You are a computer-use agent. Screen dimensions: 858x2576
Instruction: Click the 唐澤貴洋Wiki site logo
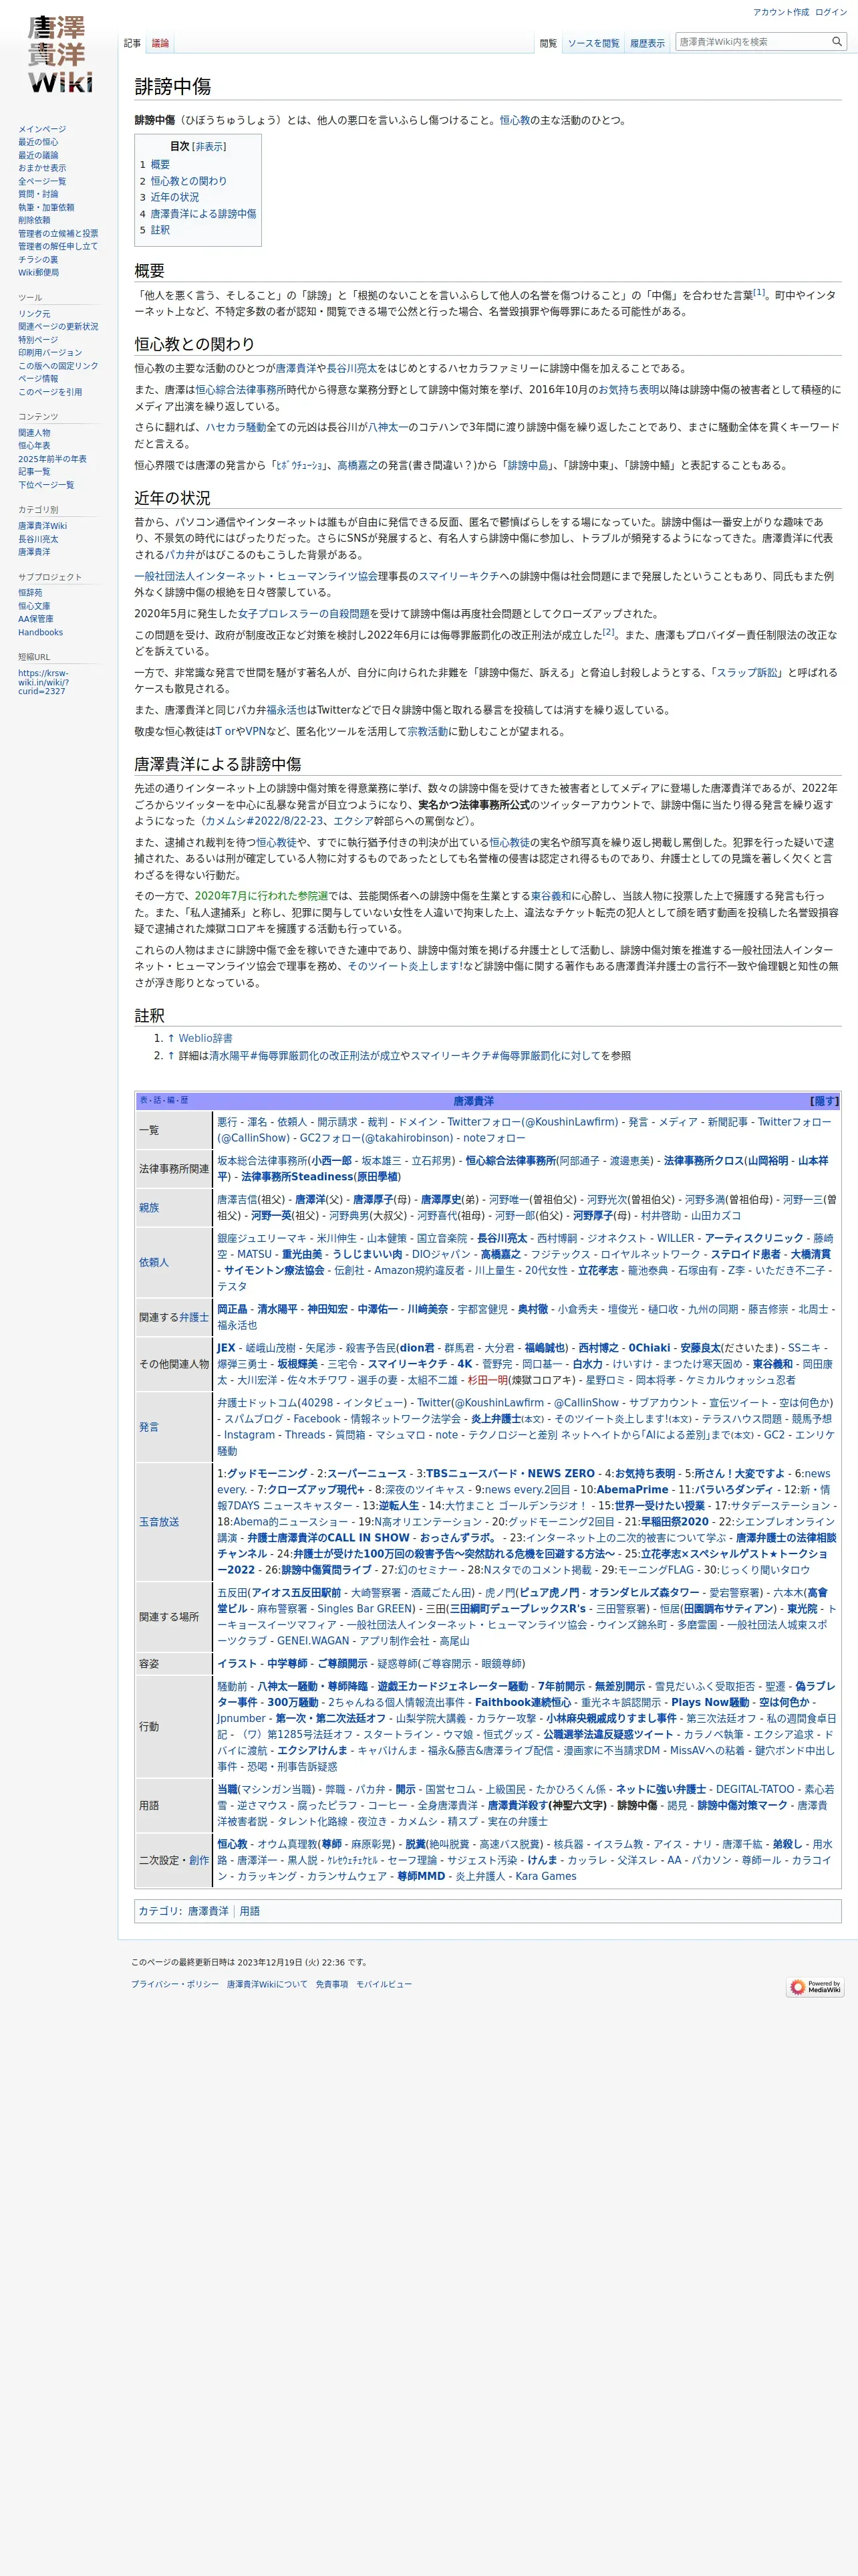pos(60,55)
